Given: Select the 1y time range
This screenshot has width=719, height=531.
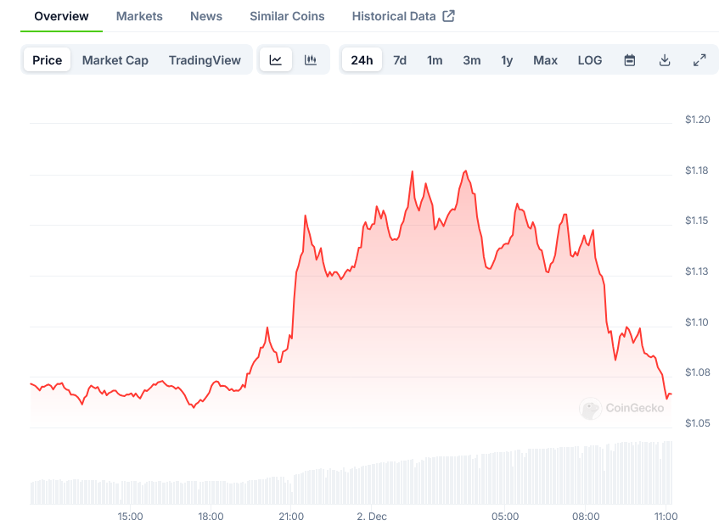Looking at the screenshot, I should click(507, 60).
